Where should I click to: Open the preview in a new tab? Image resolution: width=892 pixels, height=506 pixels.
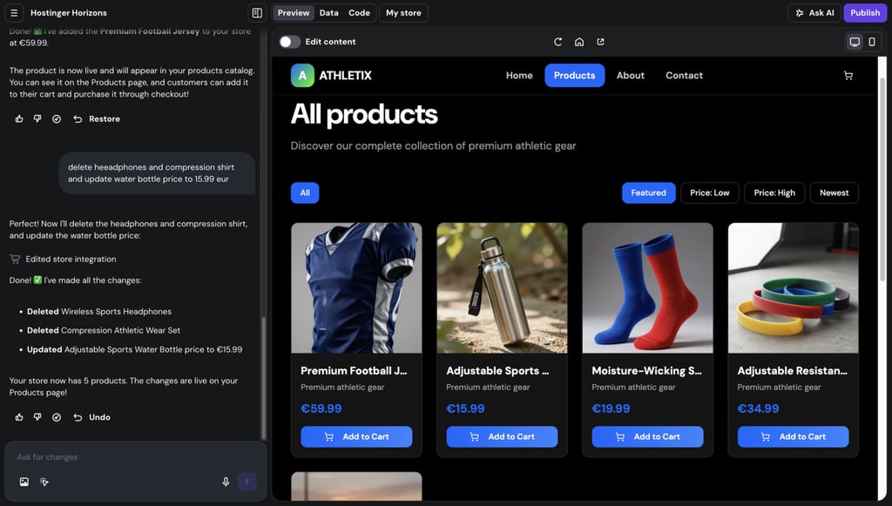(600, 42)
